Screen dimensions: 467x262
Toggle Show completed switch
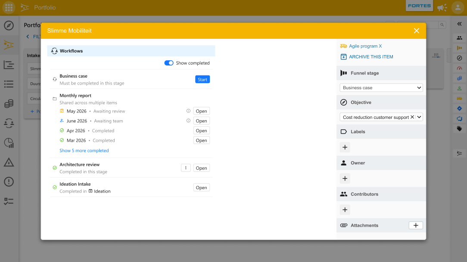169,63
